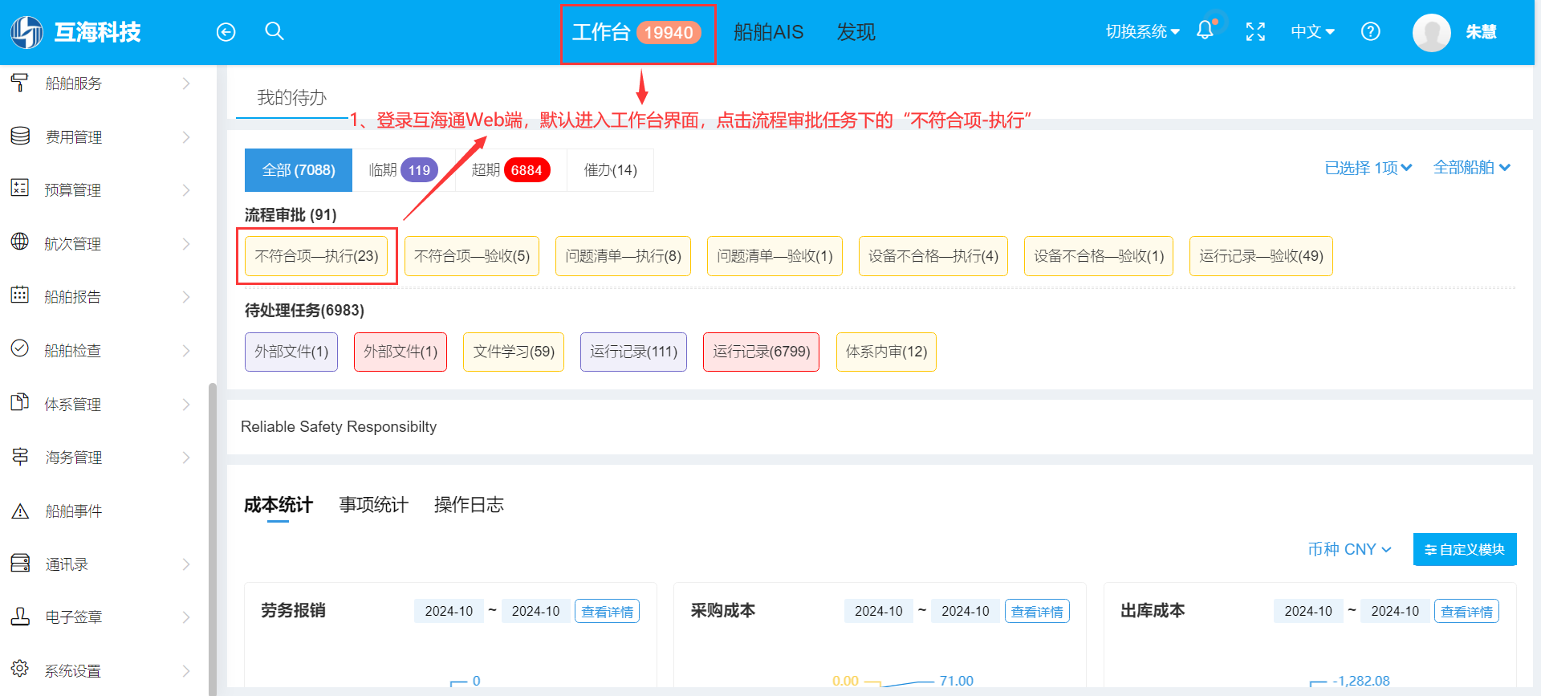
Task: Click the 船舶报告 calendar icon
Action: 20,295
